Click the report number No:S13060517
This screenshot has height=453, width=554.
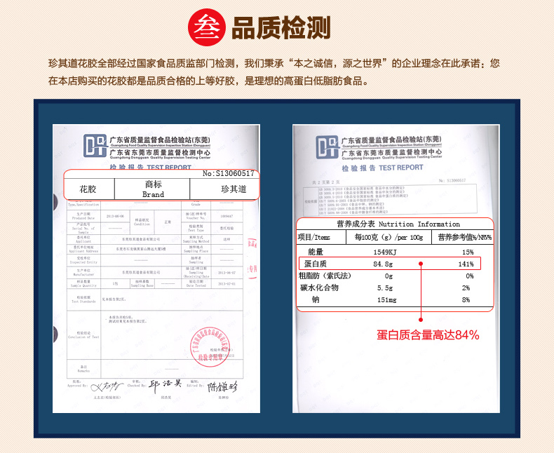pyautogui.click(x=228, y=173)
